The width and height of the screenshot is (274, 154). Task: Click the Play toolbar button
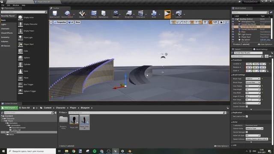(167, 14)
